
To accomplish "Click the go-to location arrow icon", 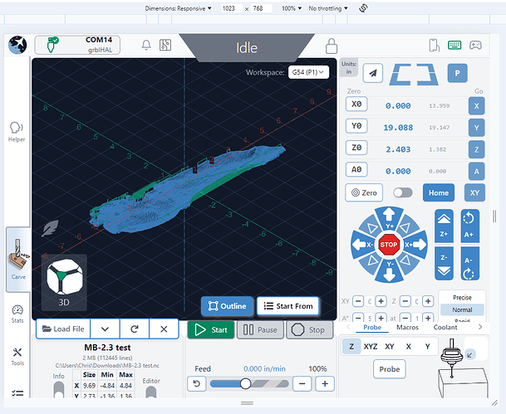I will pos(373,73).
